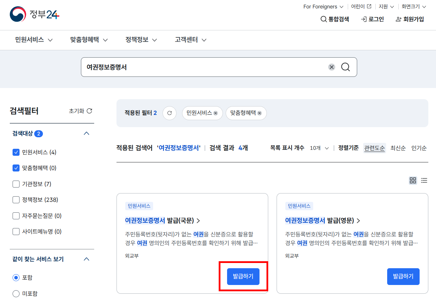Clear the search field text
436x300 pixels.
coord(332,67)
